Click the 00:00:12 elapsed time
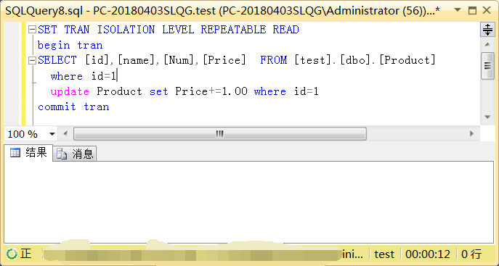The height and width of the screenshot is (266, 499). tap(428, 254)
